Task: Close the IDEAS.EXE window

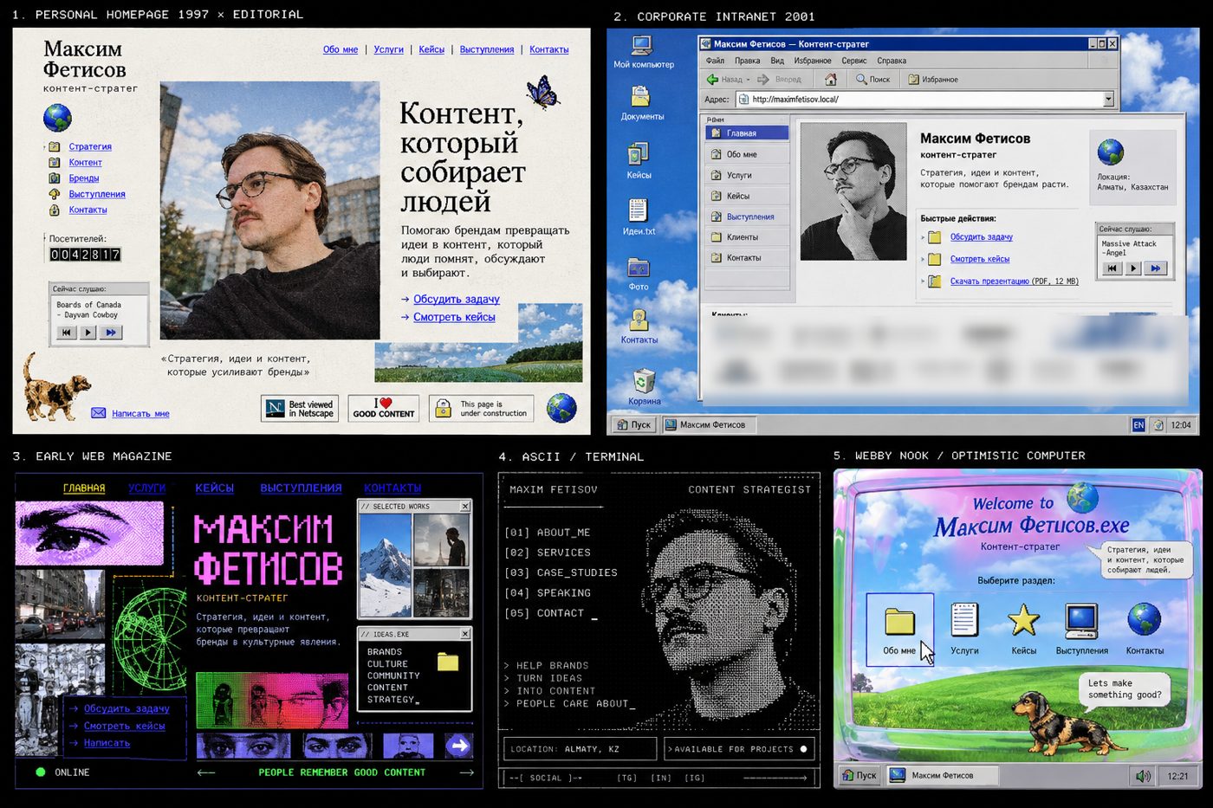Action: (x=465, y=634)
